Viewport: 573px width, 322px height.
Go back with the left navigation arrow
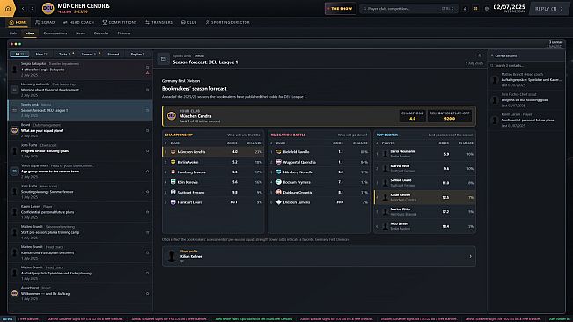pos(23,9)
